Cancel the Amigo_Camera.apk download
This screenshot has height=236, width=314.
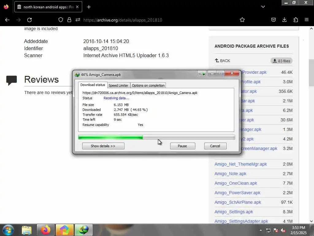click(215, 146)
